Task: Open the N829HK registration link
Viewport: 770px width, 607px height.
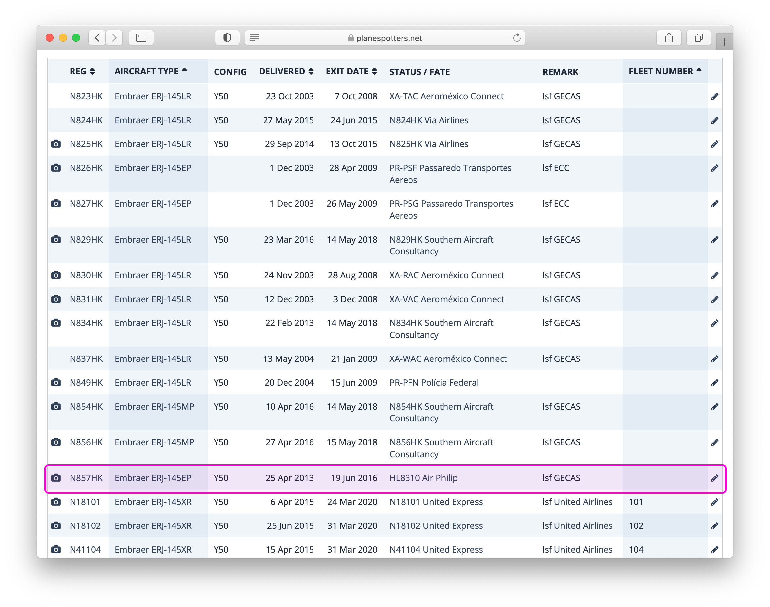Action: [x=86, y=240]
